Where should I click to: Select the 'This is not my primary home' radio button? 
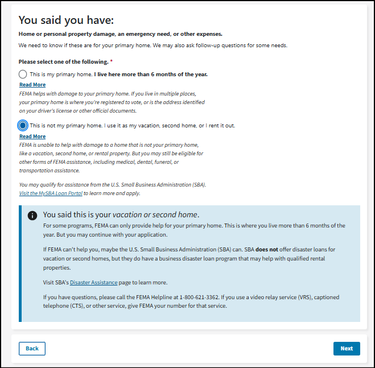[23, 126]
